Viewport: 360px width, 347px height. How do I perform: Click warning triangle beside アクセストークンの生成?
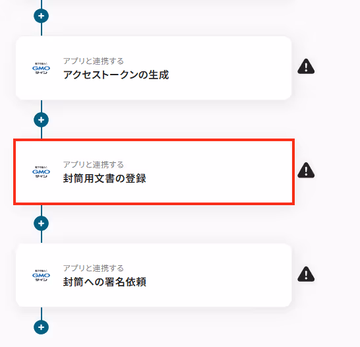(306, 67)
